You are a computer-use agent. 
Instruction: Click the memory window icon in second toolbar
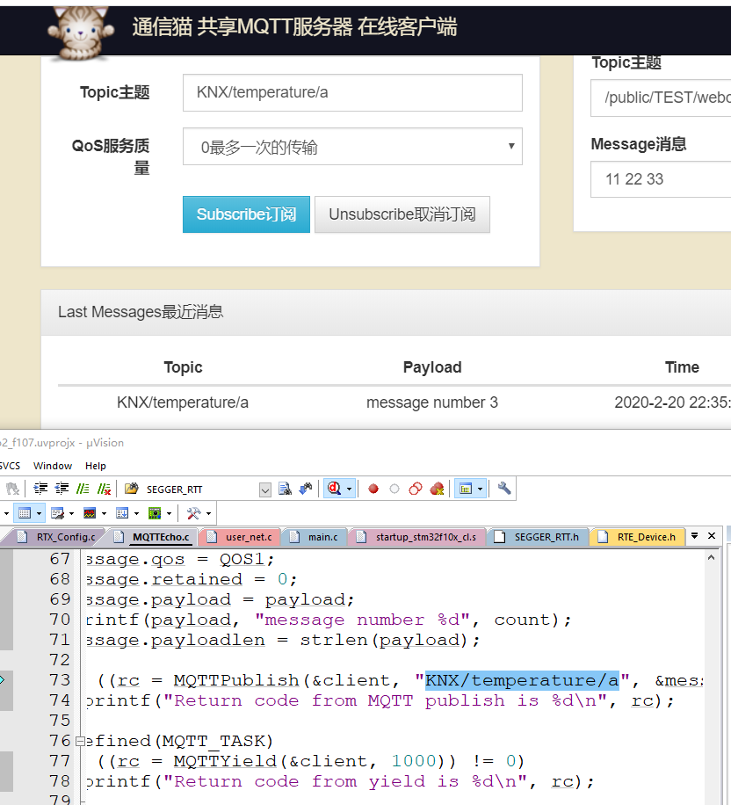[x=25, y=513]
